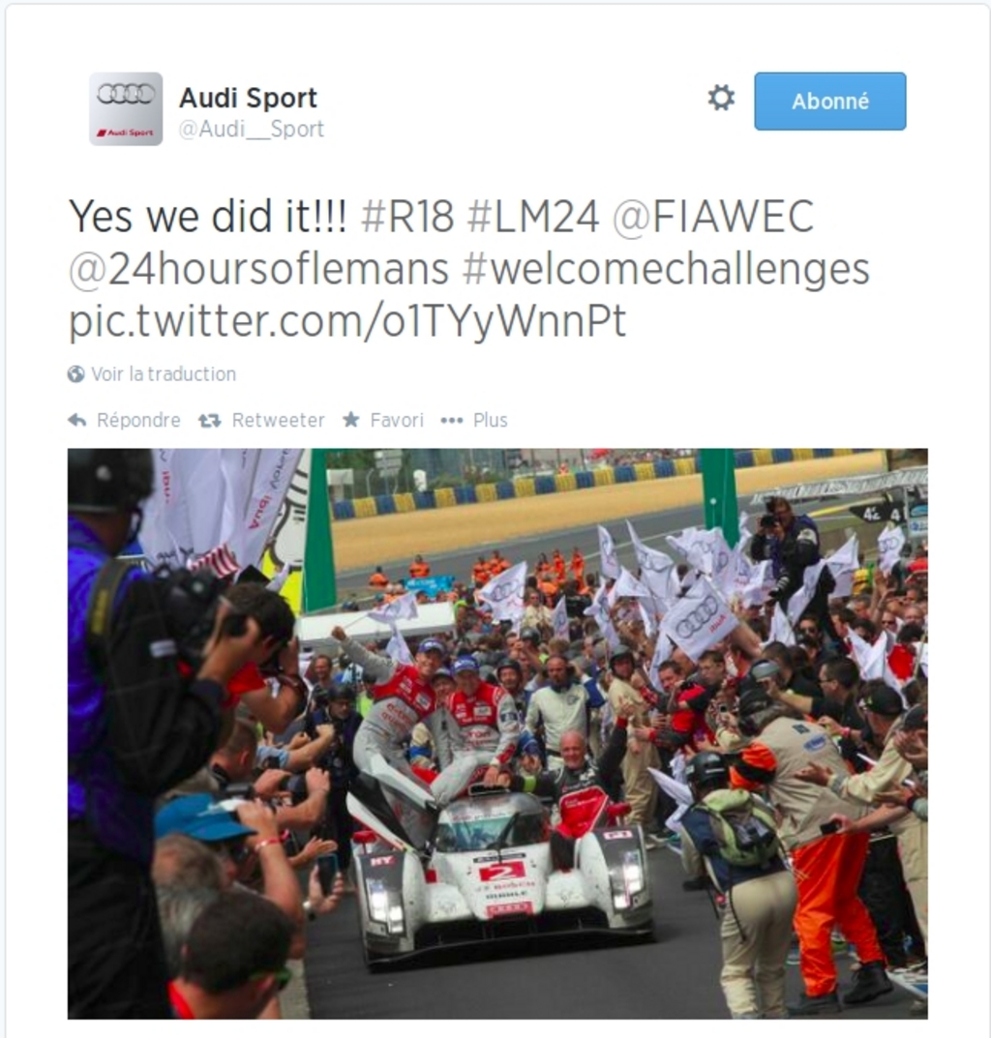The image size is (991, 1038).
Task: Open the #LM24 hashtag
Action: [x=533, y=217]
